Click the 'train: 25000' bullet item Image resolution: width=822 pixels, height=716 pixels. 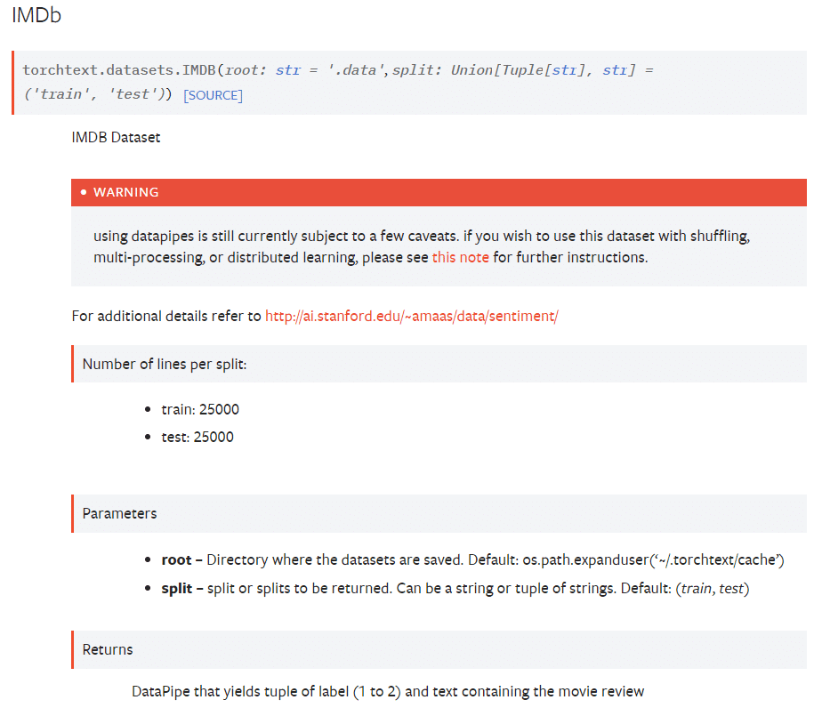coord(200,409)
